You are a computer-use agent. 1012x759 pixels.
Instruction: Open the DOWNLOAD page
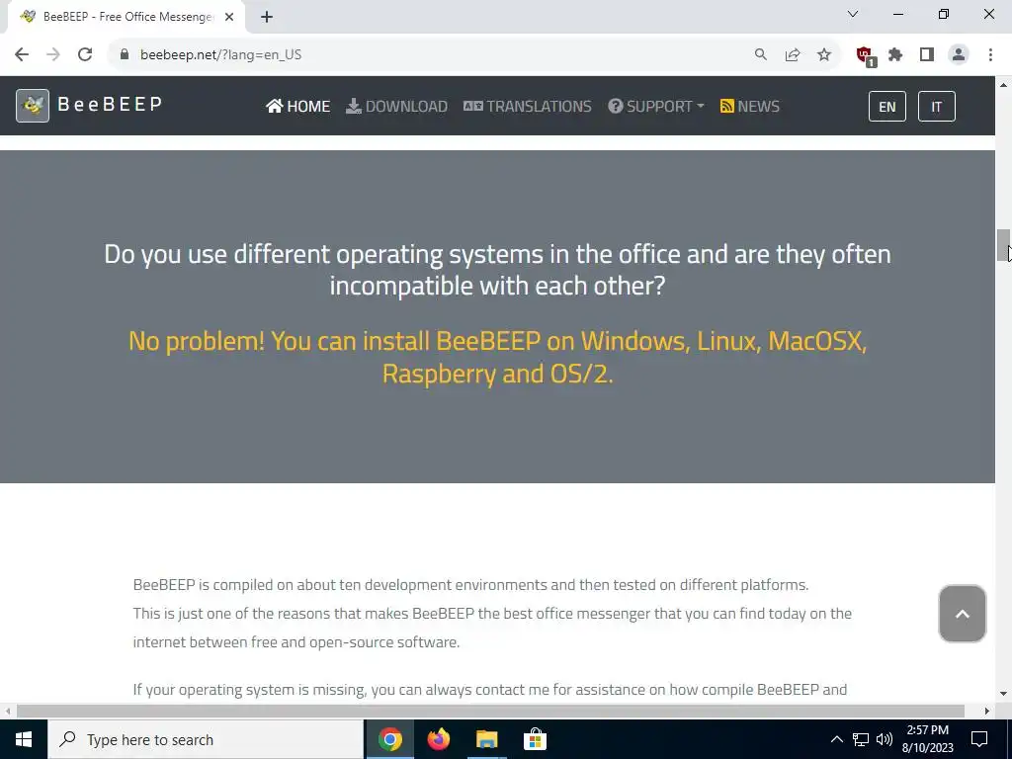pyautogui.click(x=397, y=106)
